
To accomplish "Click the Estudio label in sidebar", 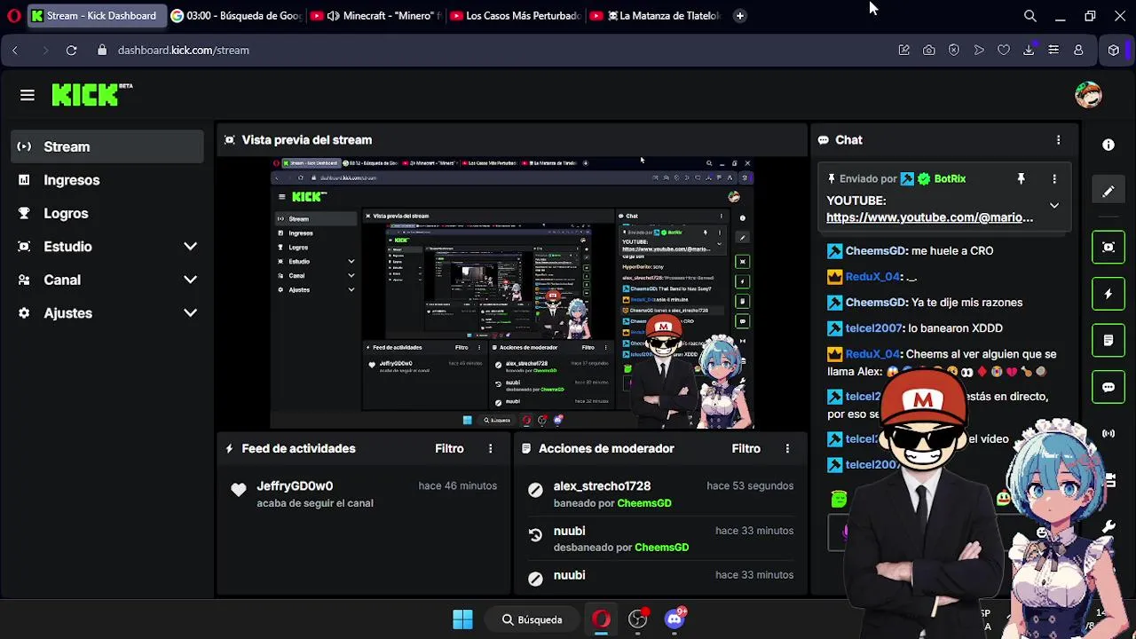I will pos(67,247).
